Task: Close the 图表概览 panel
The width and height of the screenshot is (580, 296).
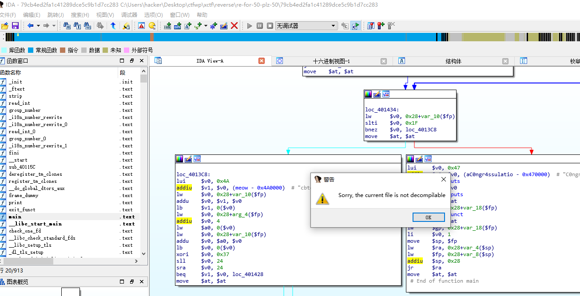Action: [x=142, y=282]
